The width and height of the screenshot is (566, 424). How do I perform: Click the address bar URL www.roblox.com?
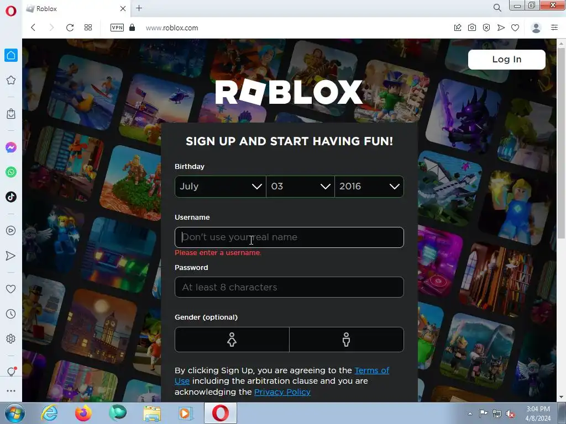(172, 28)
